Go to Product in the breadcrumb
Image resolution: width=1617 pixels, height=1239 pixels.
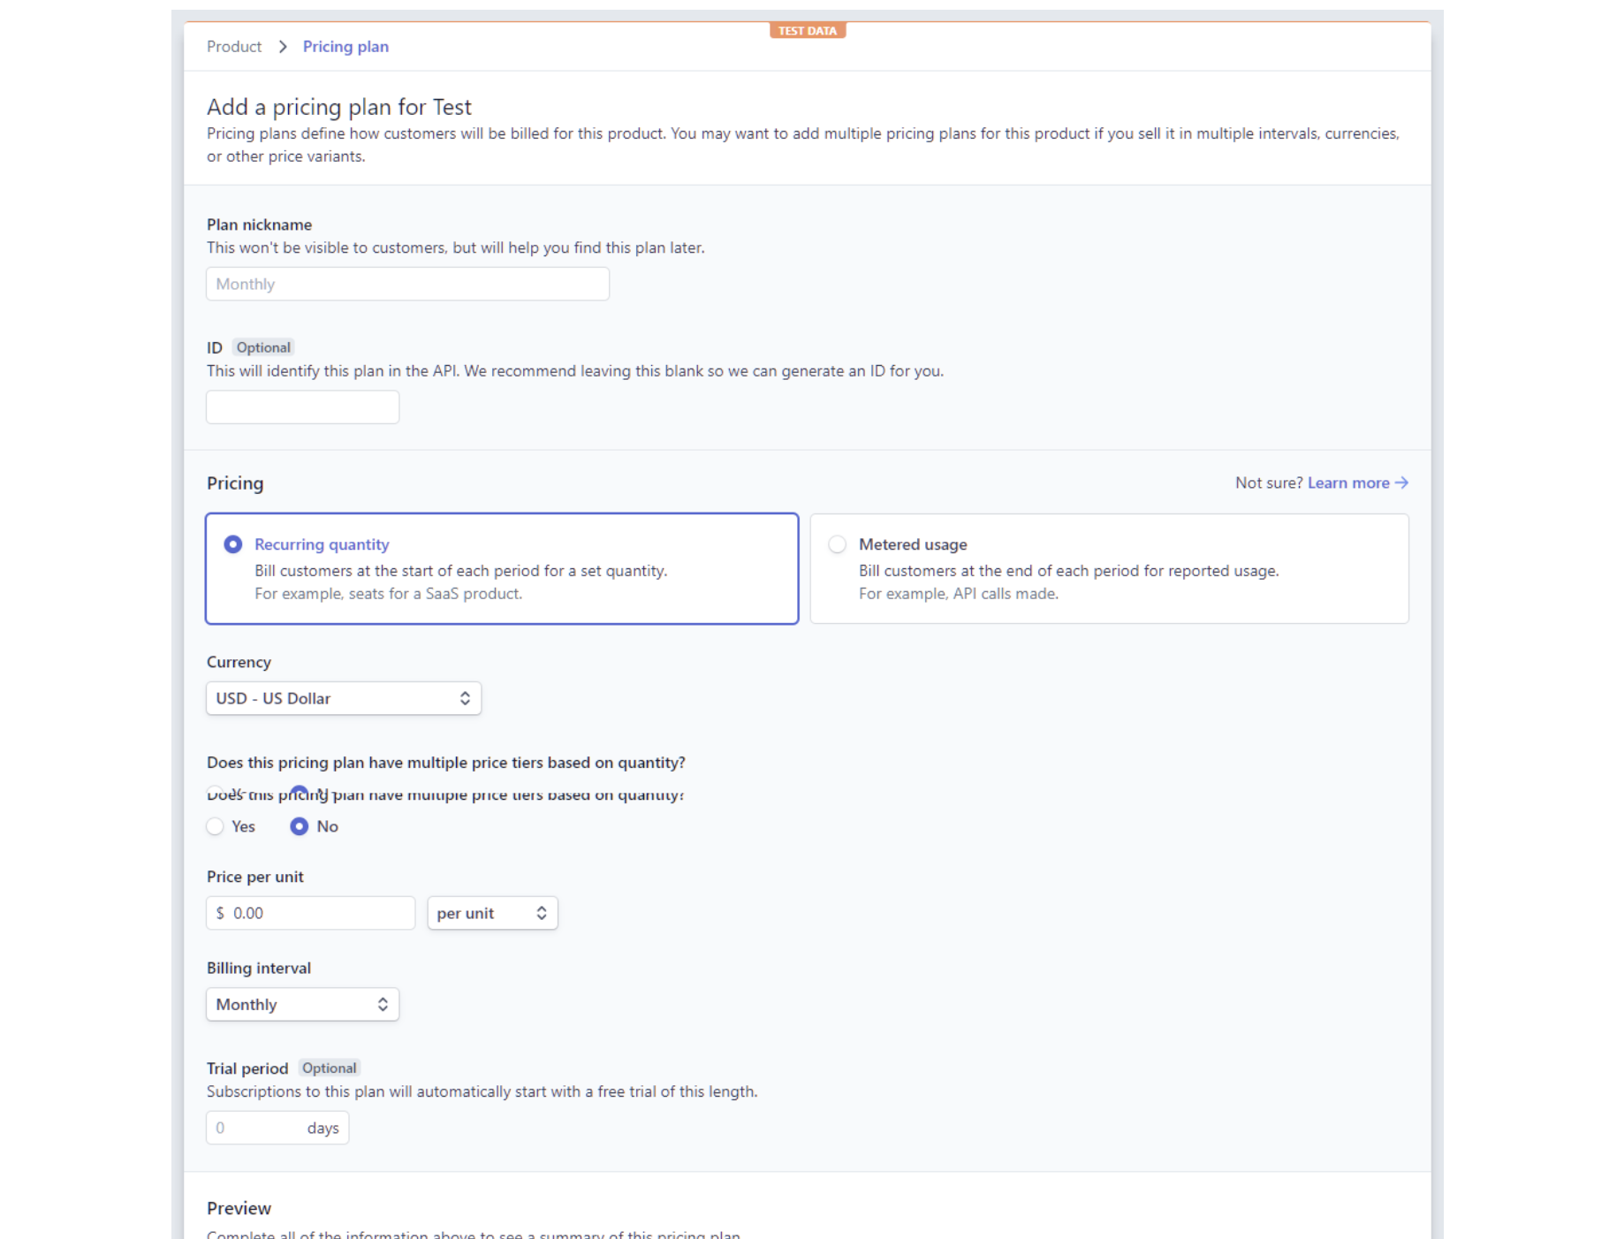coord(234,47)
